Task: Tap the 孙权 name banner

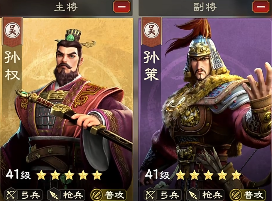Action: click(12, 66)
